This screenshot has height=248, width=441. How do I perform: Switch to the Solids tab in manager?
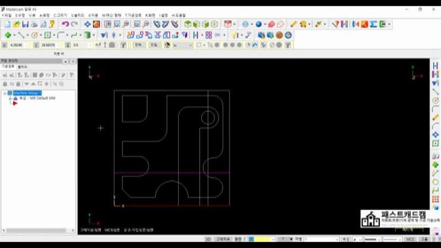pyautogui.click(x=22, y=67)
